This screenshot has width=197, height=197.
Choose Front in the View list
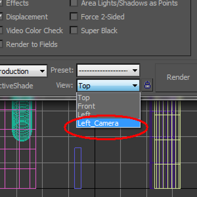pyautogui.click(x=86, y=106)
